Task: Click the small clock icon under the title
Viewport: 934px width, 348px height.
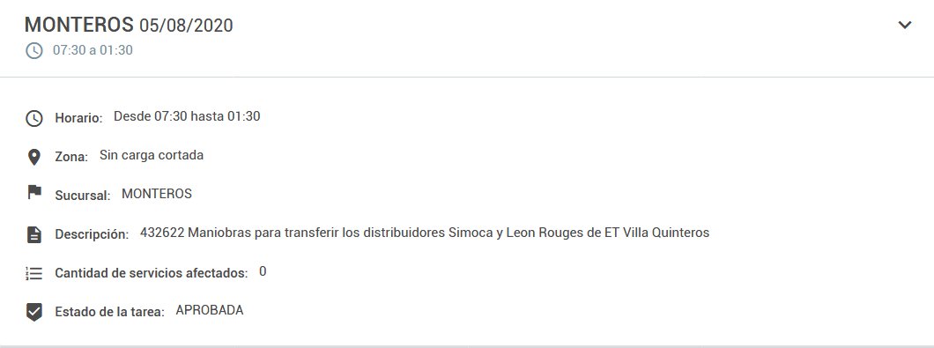Action: [34, 50]
